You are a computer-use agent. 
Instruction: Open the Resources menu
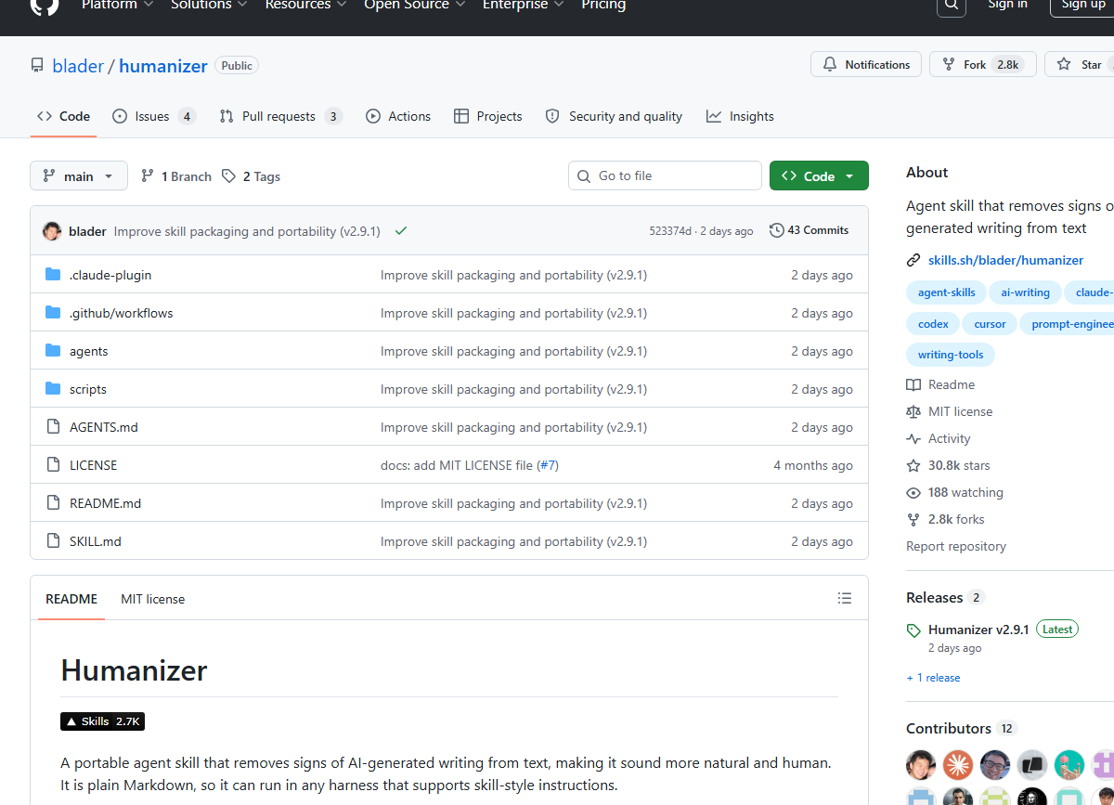[x=305, y=5]
